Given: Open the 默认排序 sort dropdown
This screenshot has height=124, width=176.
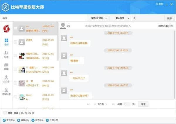Looking at the screenshot, I should pos(121,18).
